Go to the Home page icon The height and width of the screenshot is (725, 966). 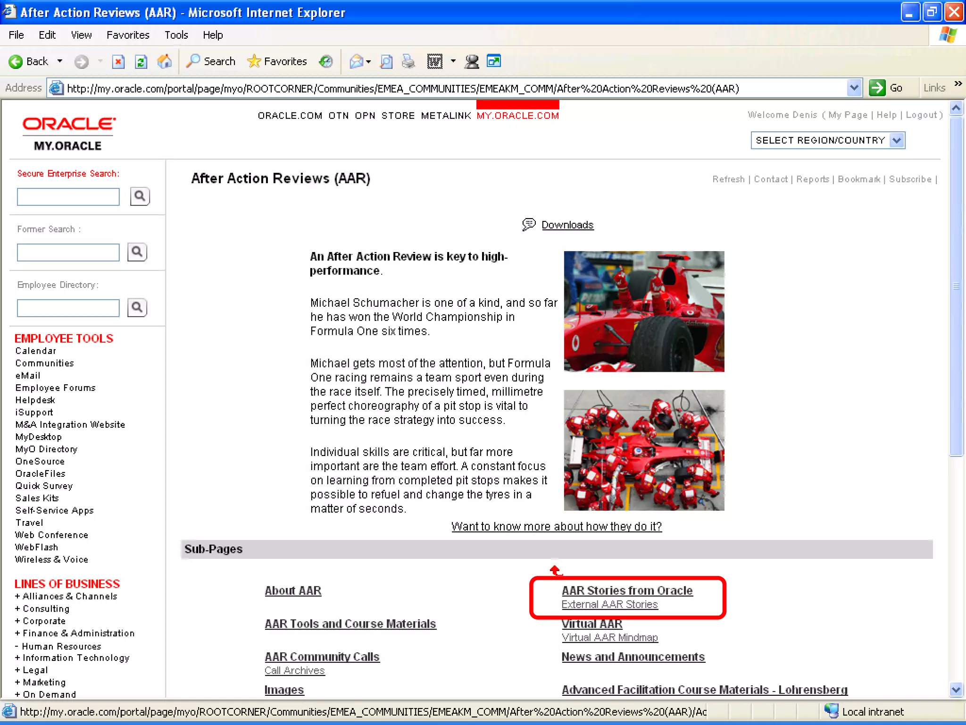pyautogui.click(x=164, y=62)
